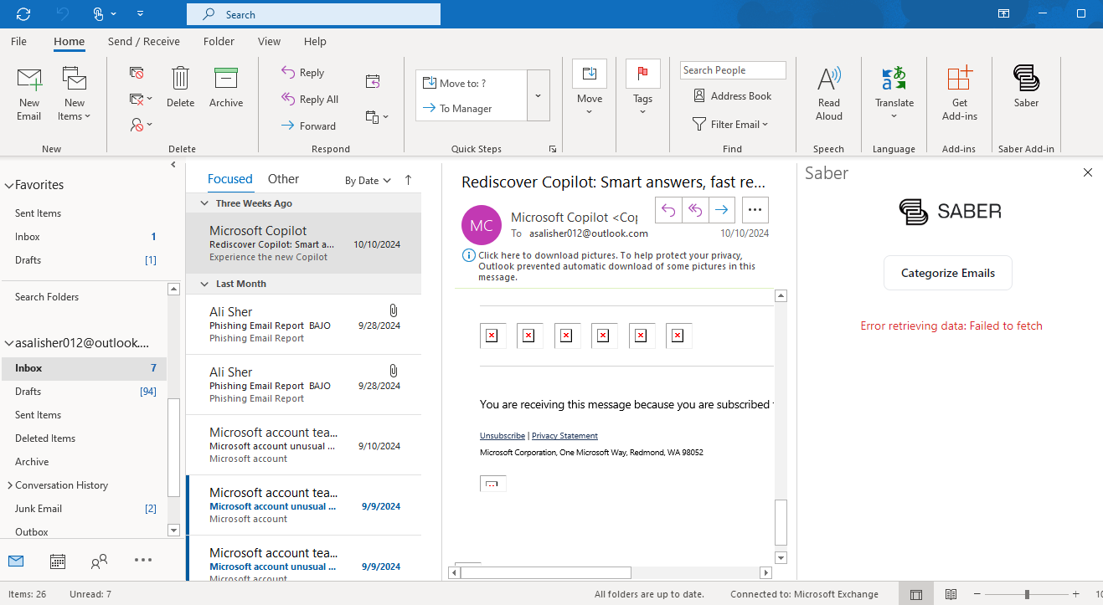Open the Send / Receive tab
The image size is (1103, 605).
click(143, 42)
